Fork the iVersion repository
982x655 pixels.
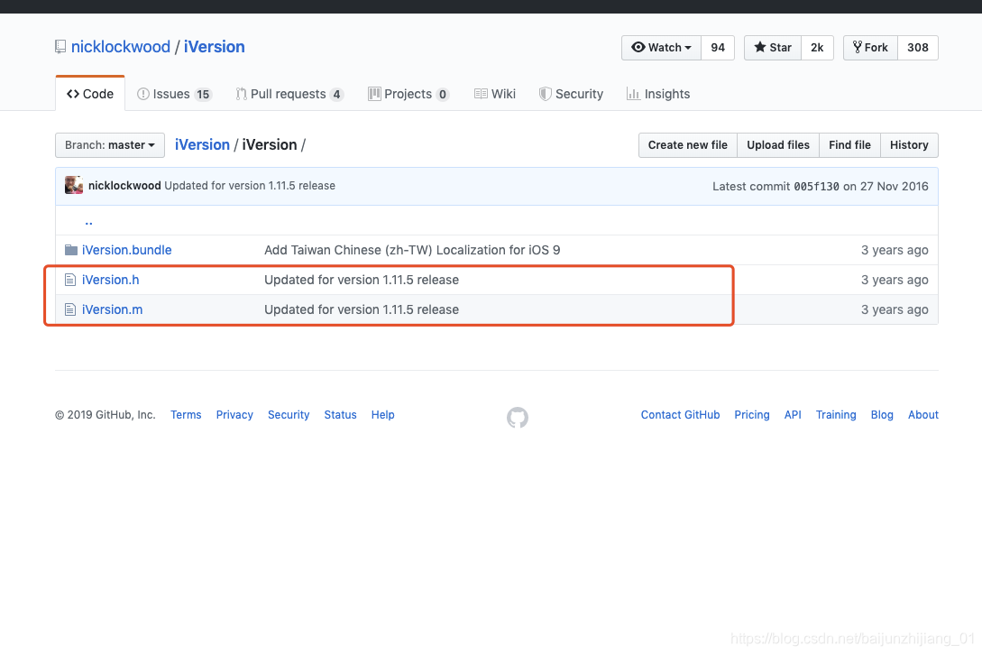pyautogui.click(x=870, y=48)
